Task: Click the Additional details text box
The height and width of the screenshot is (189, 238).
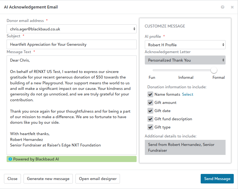Action: pyautogui.click(x=185, y=147)
